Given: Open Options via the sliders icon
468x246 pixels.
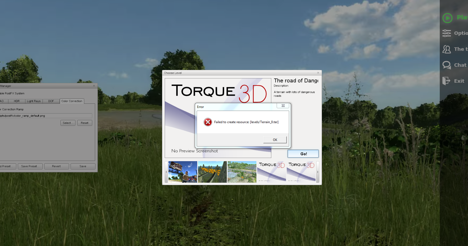Looking at the screenshot, I should point(447,33).
